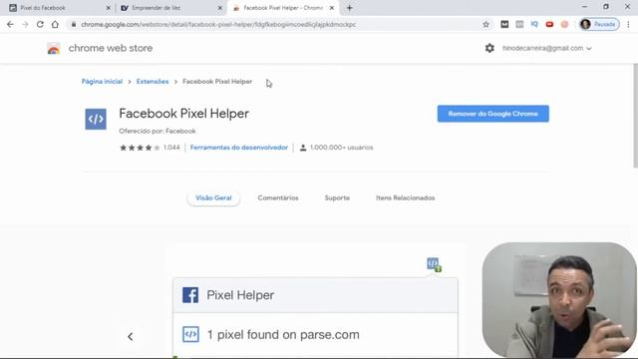The width and height of the screenshot is (638, 359).
Task: Click the gray extension icon beside the M icon
Action: click(x=519, y=24)
